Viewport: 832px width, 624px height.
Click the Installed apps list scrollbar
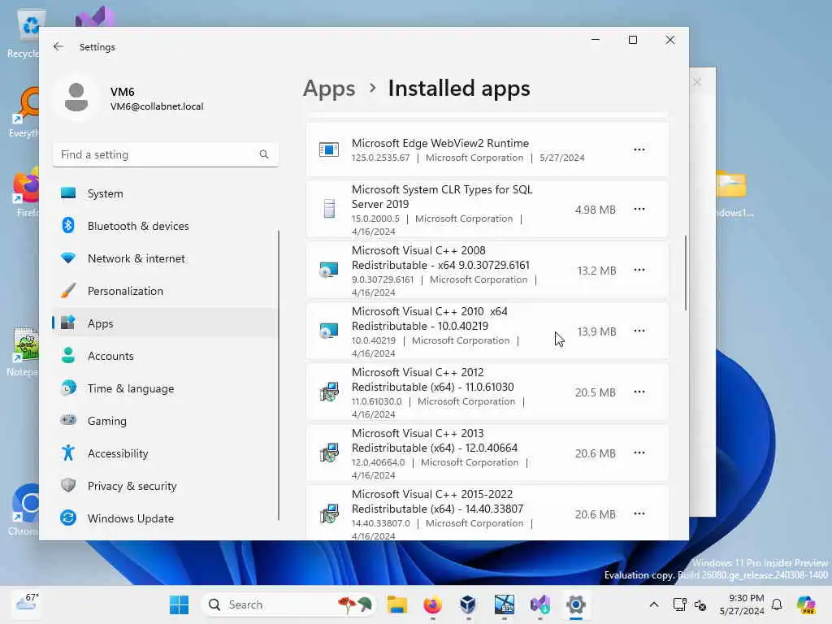686,273
